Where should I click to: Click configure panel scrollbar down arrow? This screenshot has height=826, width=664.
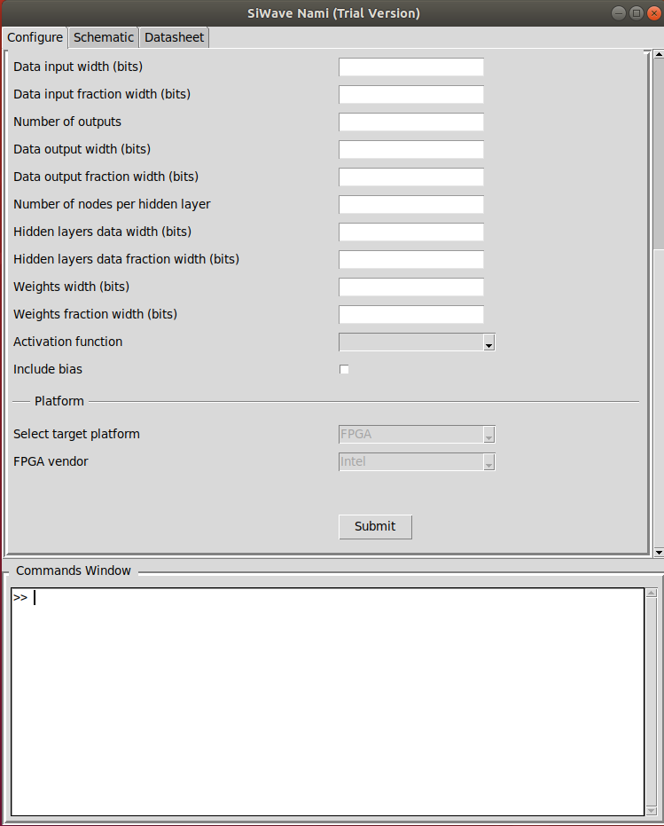click(x=658, y=552)
